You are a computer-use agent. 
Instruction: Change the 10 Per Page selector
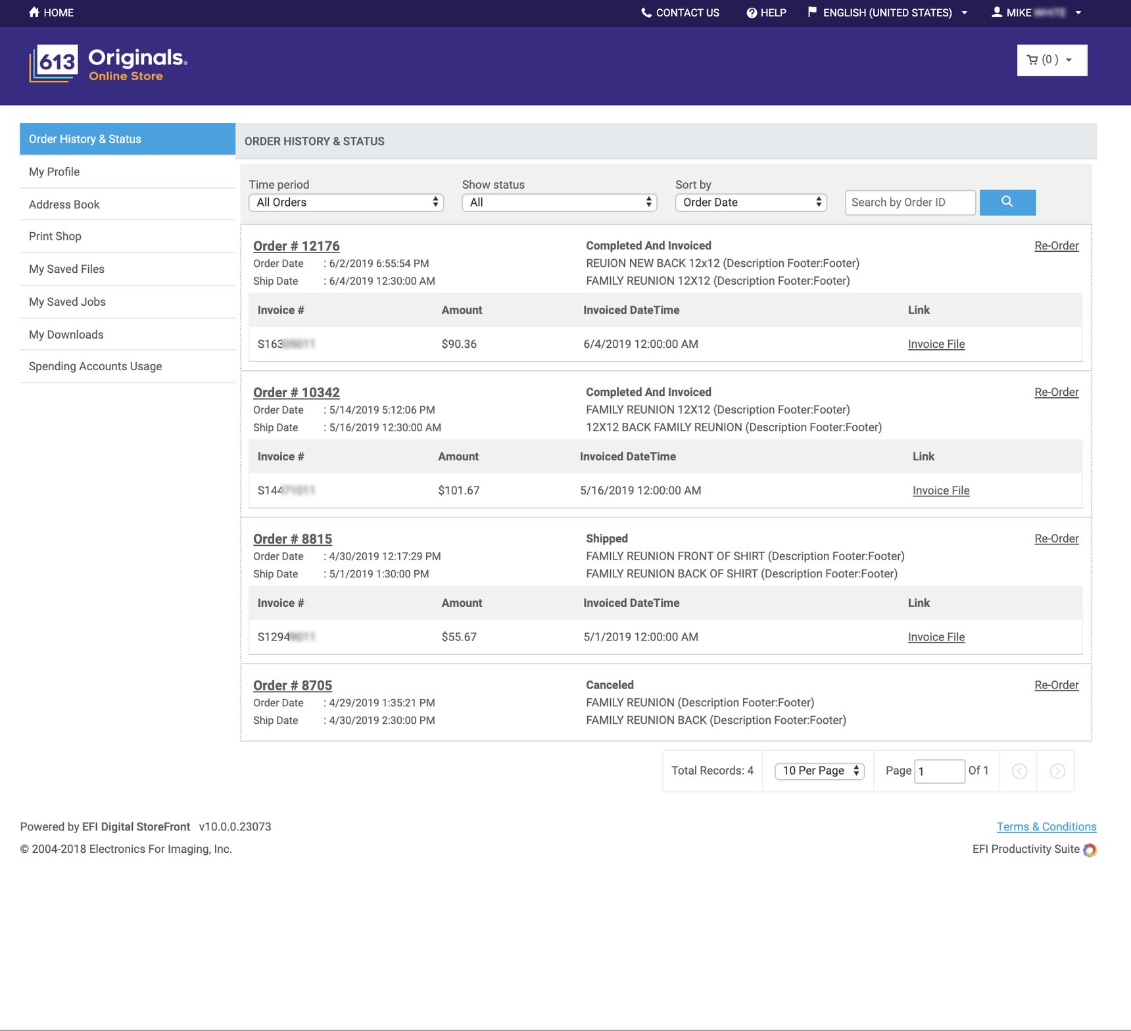click(819, 771)
